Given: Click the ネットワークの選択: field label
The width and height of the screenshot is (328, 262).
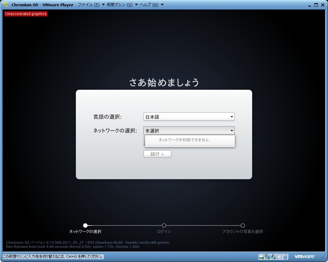Looking at the screenshot, I should pyautogui.click(x=115, y=130).
